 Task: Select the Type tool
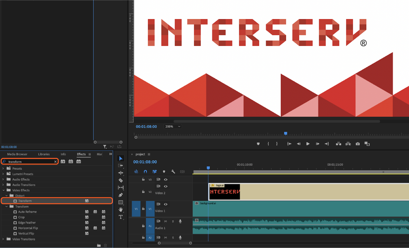pyautogui.click(x=121, y=217)
